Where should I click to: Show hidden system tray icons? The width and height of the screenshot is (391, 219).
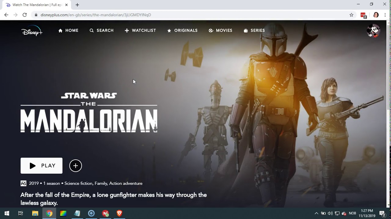316,213
